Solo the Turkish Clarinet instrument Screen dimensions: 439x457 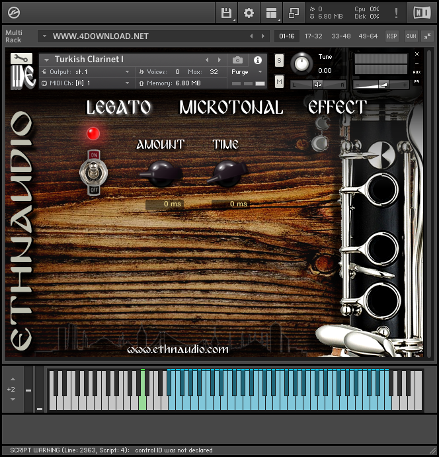[x=279, y=61]
